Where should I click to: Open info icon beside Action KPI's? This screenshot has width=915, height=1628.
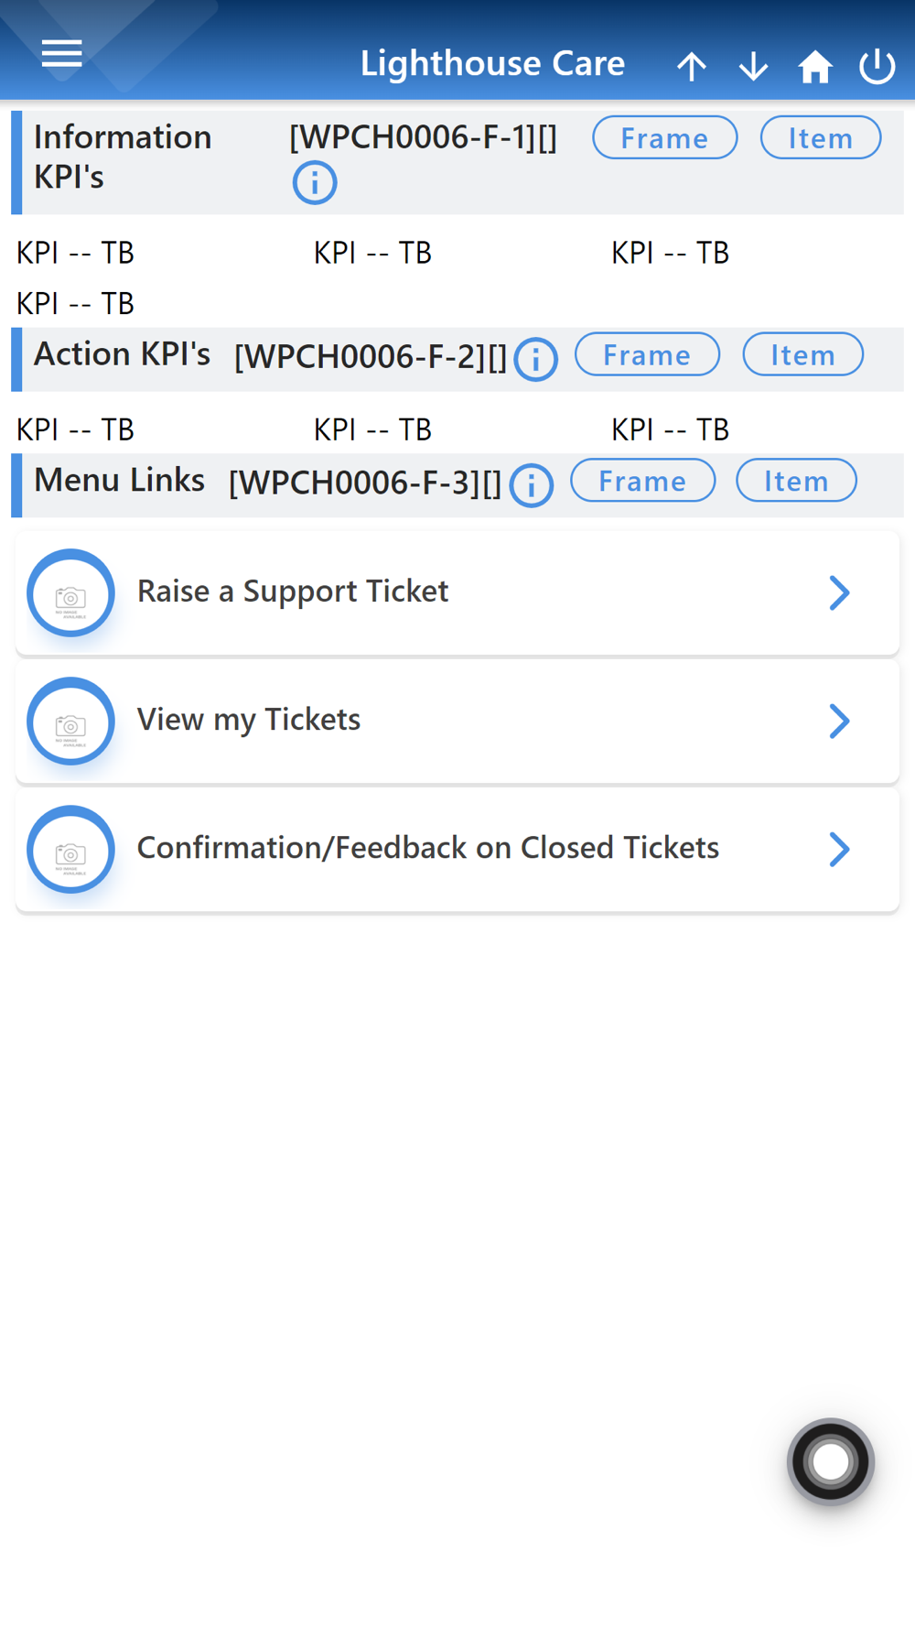pyautogui.click(x=535, y=358)
